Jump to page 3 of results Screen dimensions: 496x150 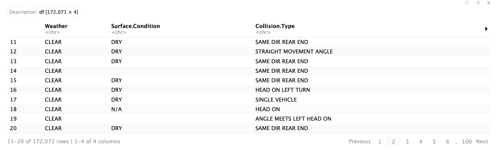coord(407,142)
